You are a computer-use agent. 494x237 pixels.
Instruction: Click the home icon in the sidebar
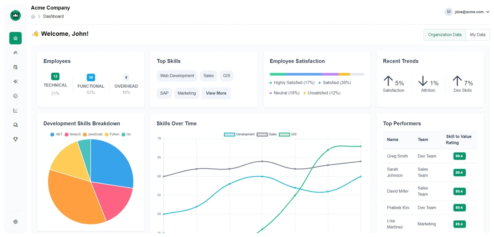click(15, 38)
